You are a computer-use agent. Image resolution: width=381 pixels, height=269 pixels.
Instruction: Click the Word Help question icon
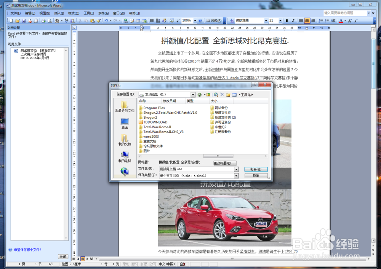coord(200,21)
